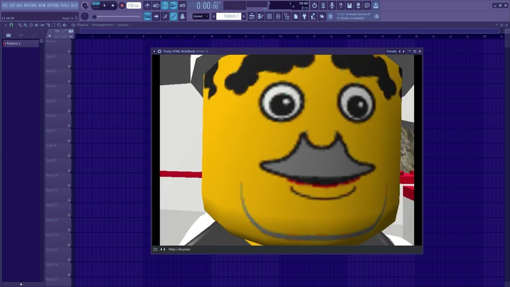Open the TOOLS menu
The width and height of the screenshot is (510, 287).
coord(65,5)
